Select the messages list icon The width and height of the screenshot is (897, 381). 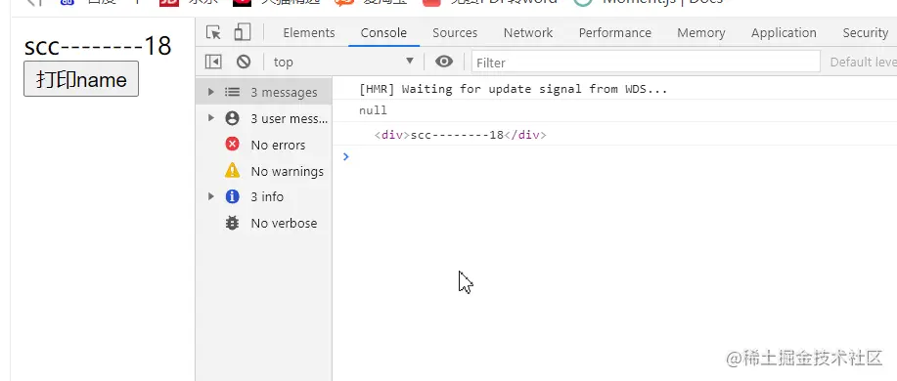coord(232,92)
